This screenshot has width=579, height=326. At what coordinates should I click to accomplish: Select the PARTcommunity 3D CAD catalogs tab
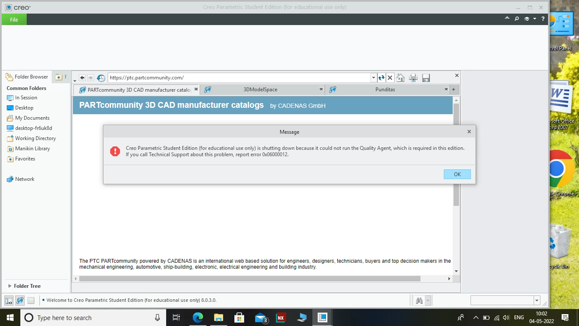coord(136,90)
